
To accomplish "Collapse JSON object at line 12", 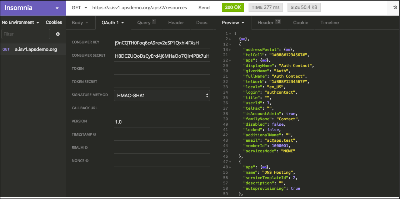I will pos(230,44).
